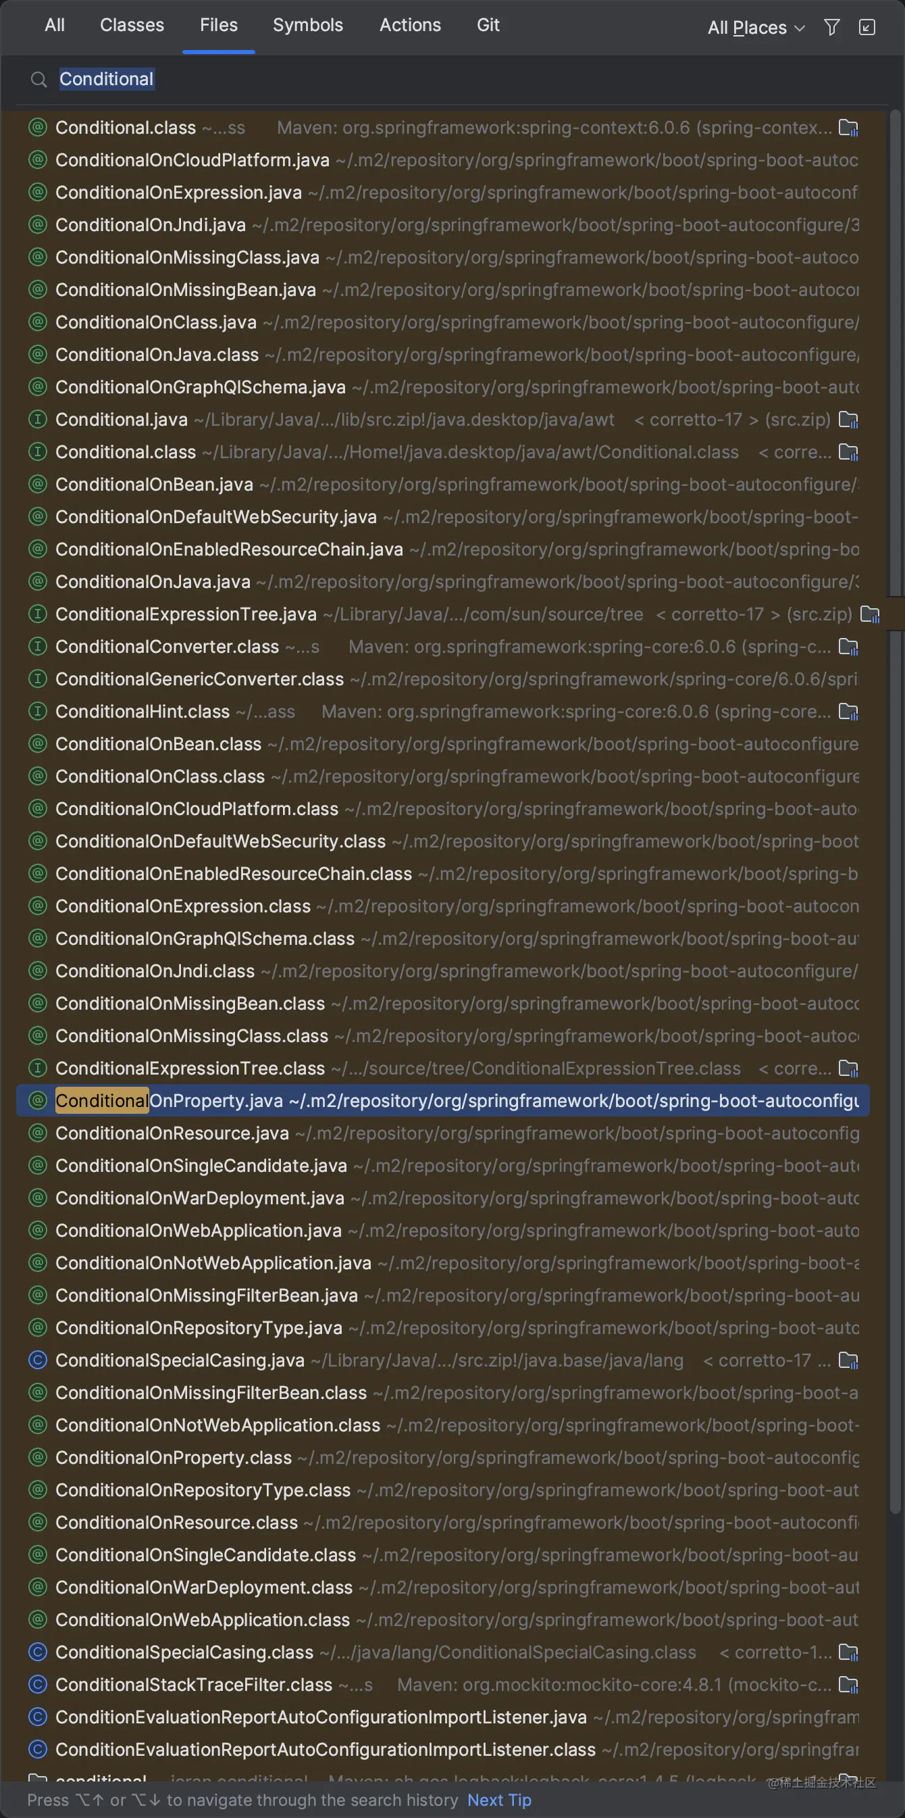The image size is (905, 1818).
Task: Click annotation icon of ConditionalOnProperty.java
Action: point(37,1101)
